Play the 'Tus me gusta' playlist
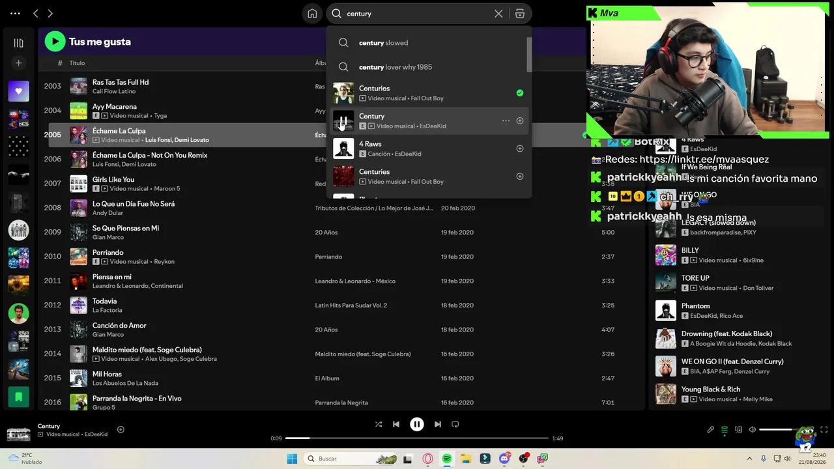Screen dimensions: 834x469 pos(55,42)
